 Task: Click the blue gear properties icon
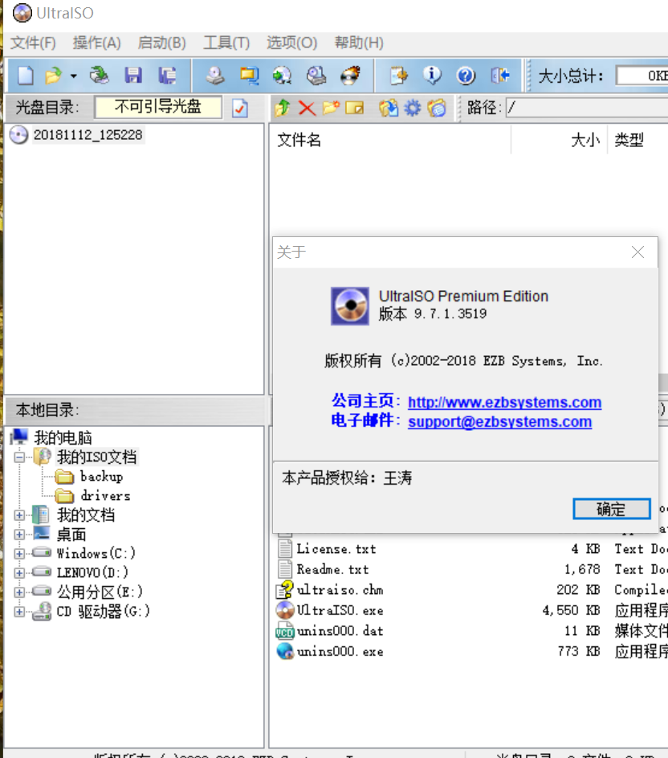413,108
